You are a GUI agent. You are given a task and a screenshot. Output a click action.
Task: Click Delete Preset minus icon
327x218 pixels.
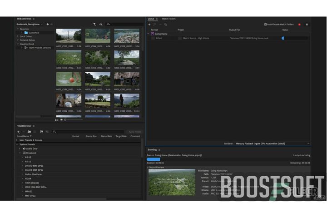click(24, 132)
